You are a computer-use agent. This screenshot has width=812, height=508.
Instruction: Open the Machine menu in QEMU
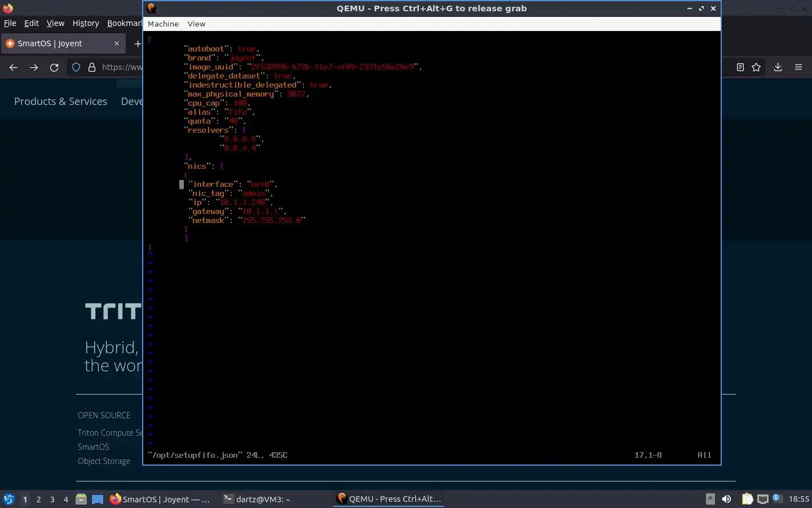(x=163, y=24)
